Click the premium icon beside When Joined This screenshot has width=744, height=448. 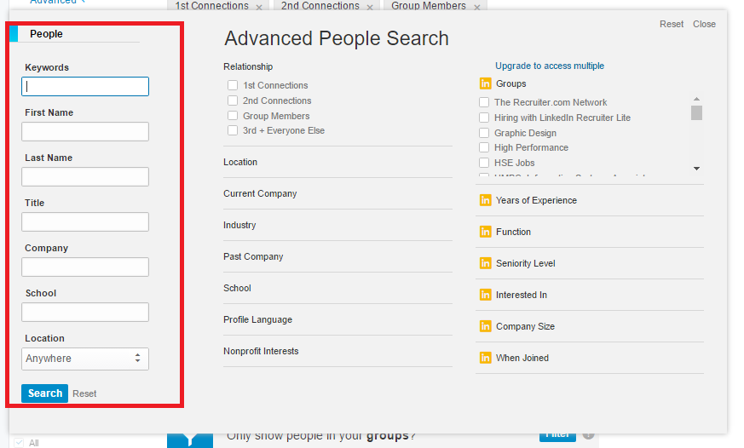coord(485,358)
